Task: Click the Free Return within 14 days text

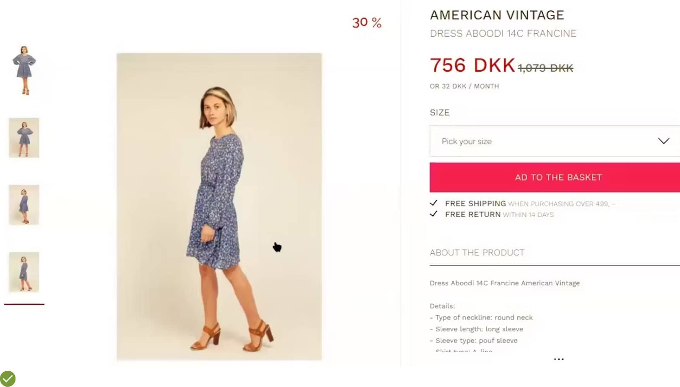Action: 500,215
